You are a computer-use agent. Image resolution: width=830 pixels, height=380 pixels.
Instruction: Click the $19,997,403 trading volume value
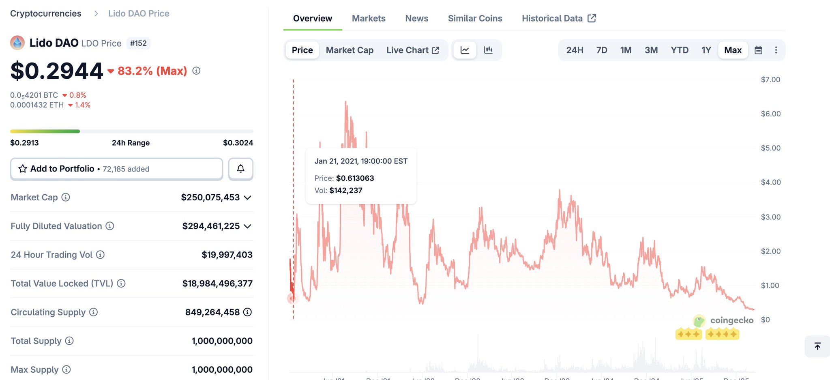227,255
